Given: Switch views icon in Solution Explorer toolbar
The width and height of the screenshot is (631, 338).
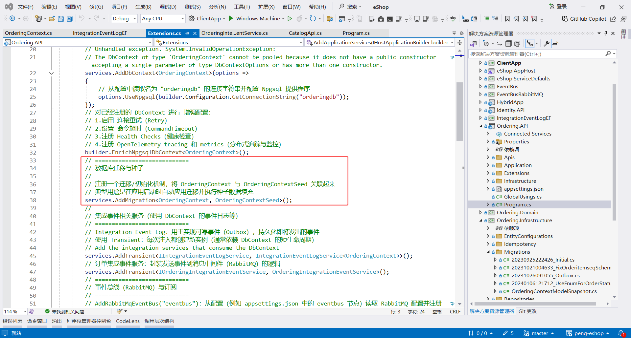Looking at the screenshot, I should (474, 44).
